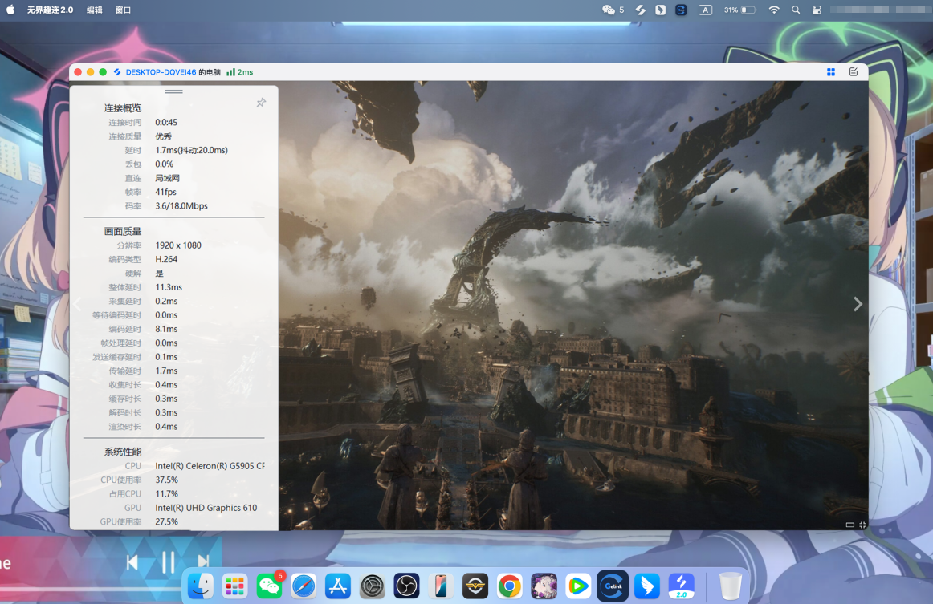
Task: Launch WeChat from the dock
Action: 269,586
